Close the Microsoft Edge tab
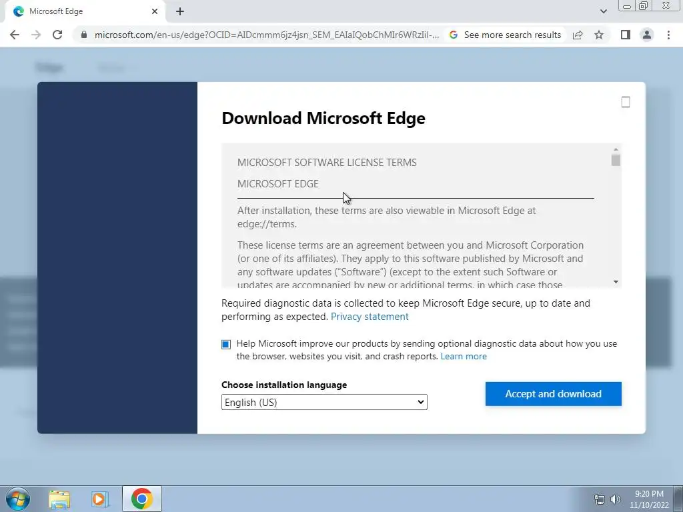This screenshot has height=512, width=683. 155,11
